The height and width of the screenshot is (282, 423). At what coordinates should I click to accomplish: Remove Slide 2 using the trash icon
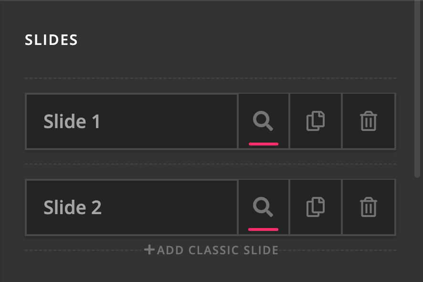click(x=368, y=207)
